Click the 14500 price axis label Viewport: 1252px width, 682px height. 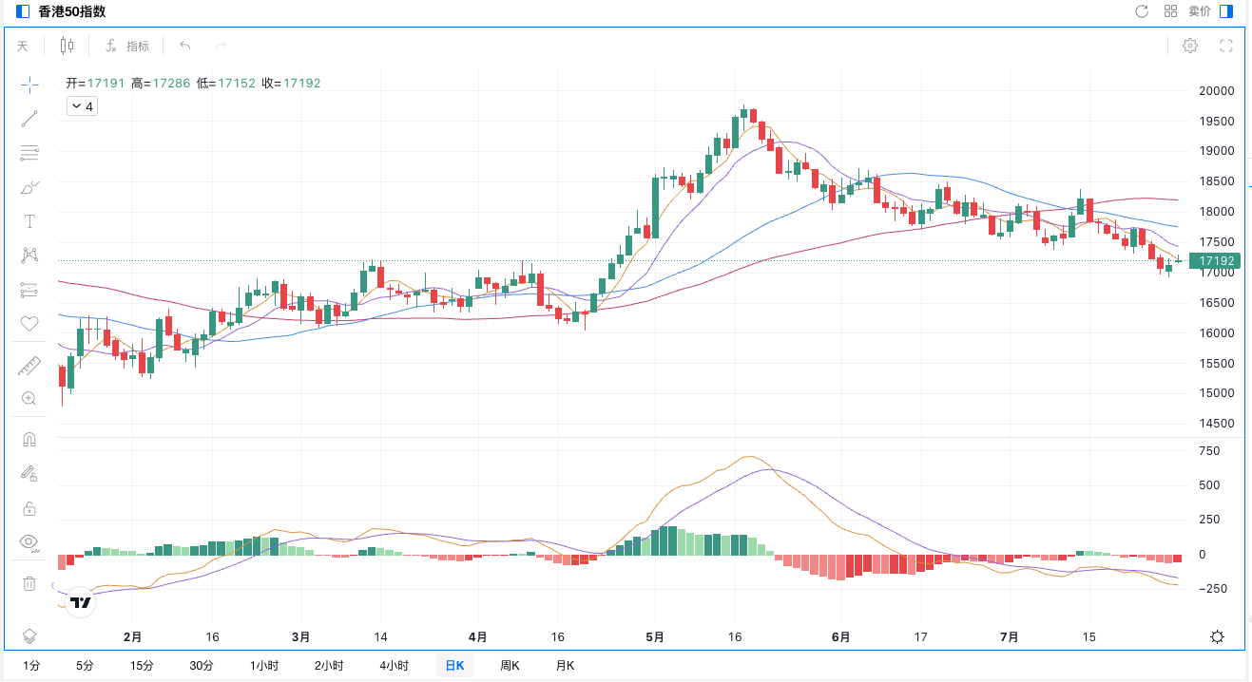(1217, 424)
